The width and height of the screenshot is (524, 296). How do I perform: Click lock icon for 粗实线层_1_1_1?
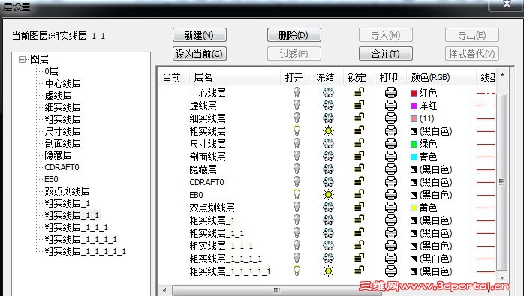360,246
